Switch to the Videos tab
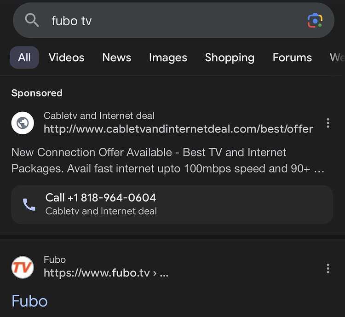The width and height of the screenshot is (345, 317). pos(66,58)
